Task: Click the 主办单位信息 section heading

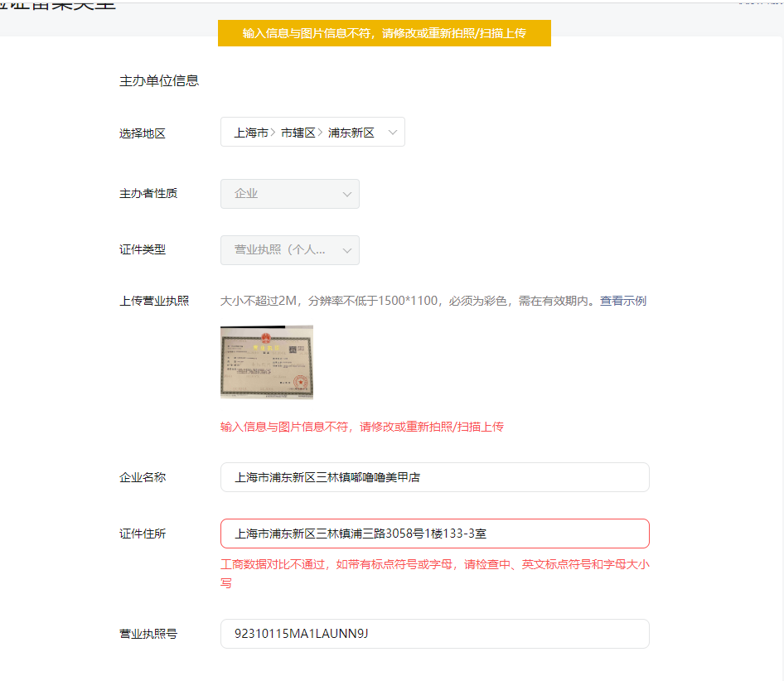Action: pyautogui.click(x=159, y=81)
